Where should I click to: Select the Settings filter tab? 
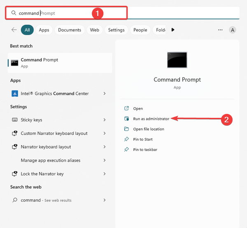point(116,30)
